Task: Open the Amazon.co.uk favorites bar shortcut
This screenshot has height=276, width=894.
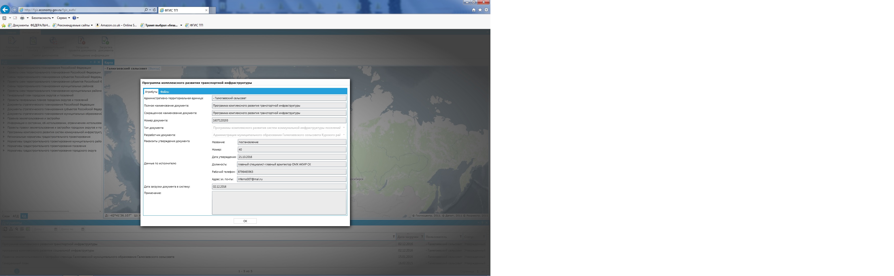Action: [x=116, y=25]
